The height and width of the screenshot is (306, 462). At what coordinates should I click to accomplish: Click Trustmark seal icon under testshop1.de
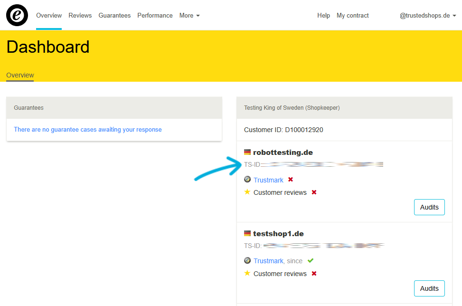[x=247, y=261]
